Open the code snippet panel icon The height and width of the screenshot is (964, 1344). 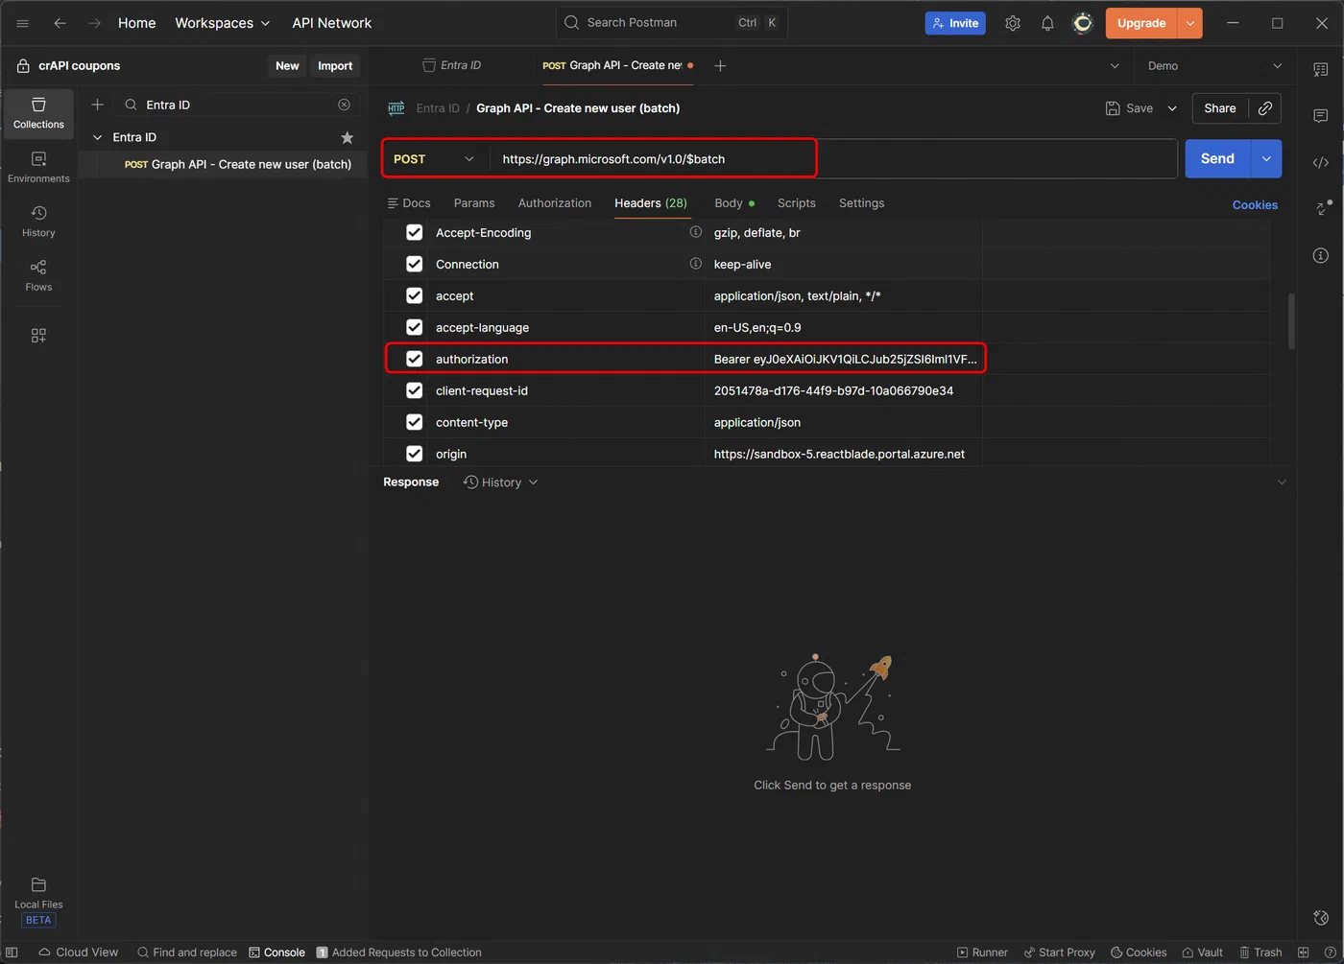click(1321, 162)
